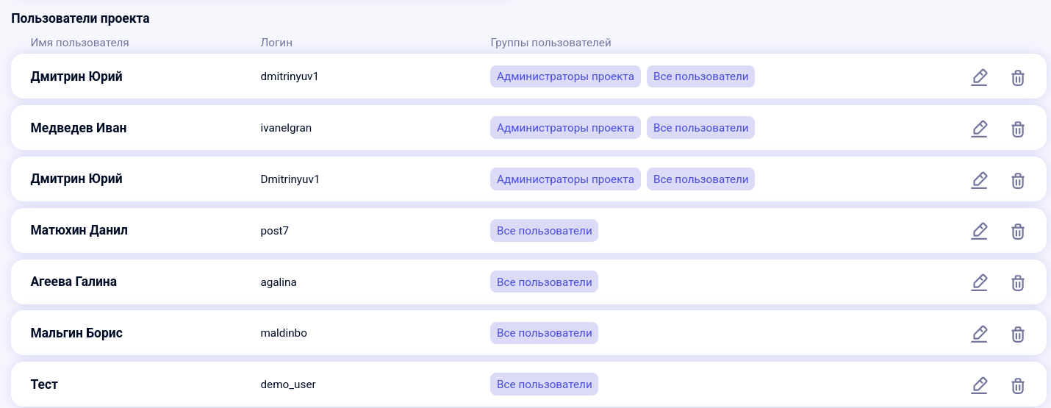Delete the Тест user demo_user
1051x408 pixels.
click(x=1018, y=386)
